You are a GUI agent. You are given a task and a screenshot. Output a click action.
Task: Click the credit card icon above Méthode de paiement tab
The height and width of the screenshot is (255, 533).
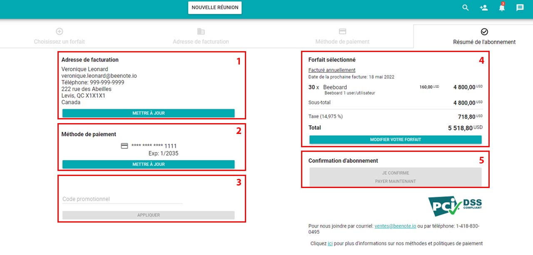(x=342, y=31)
